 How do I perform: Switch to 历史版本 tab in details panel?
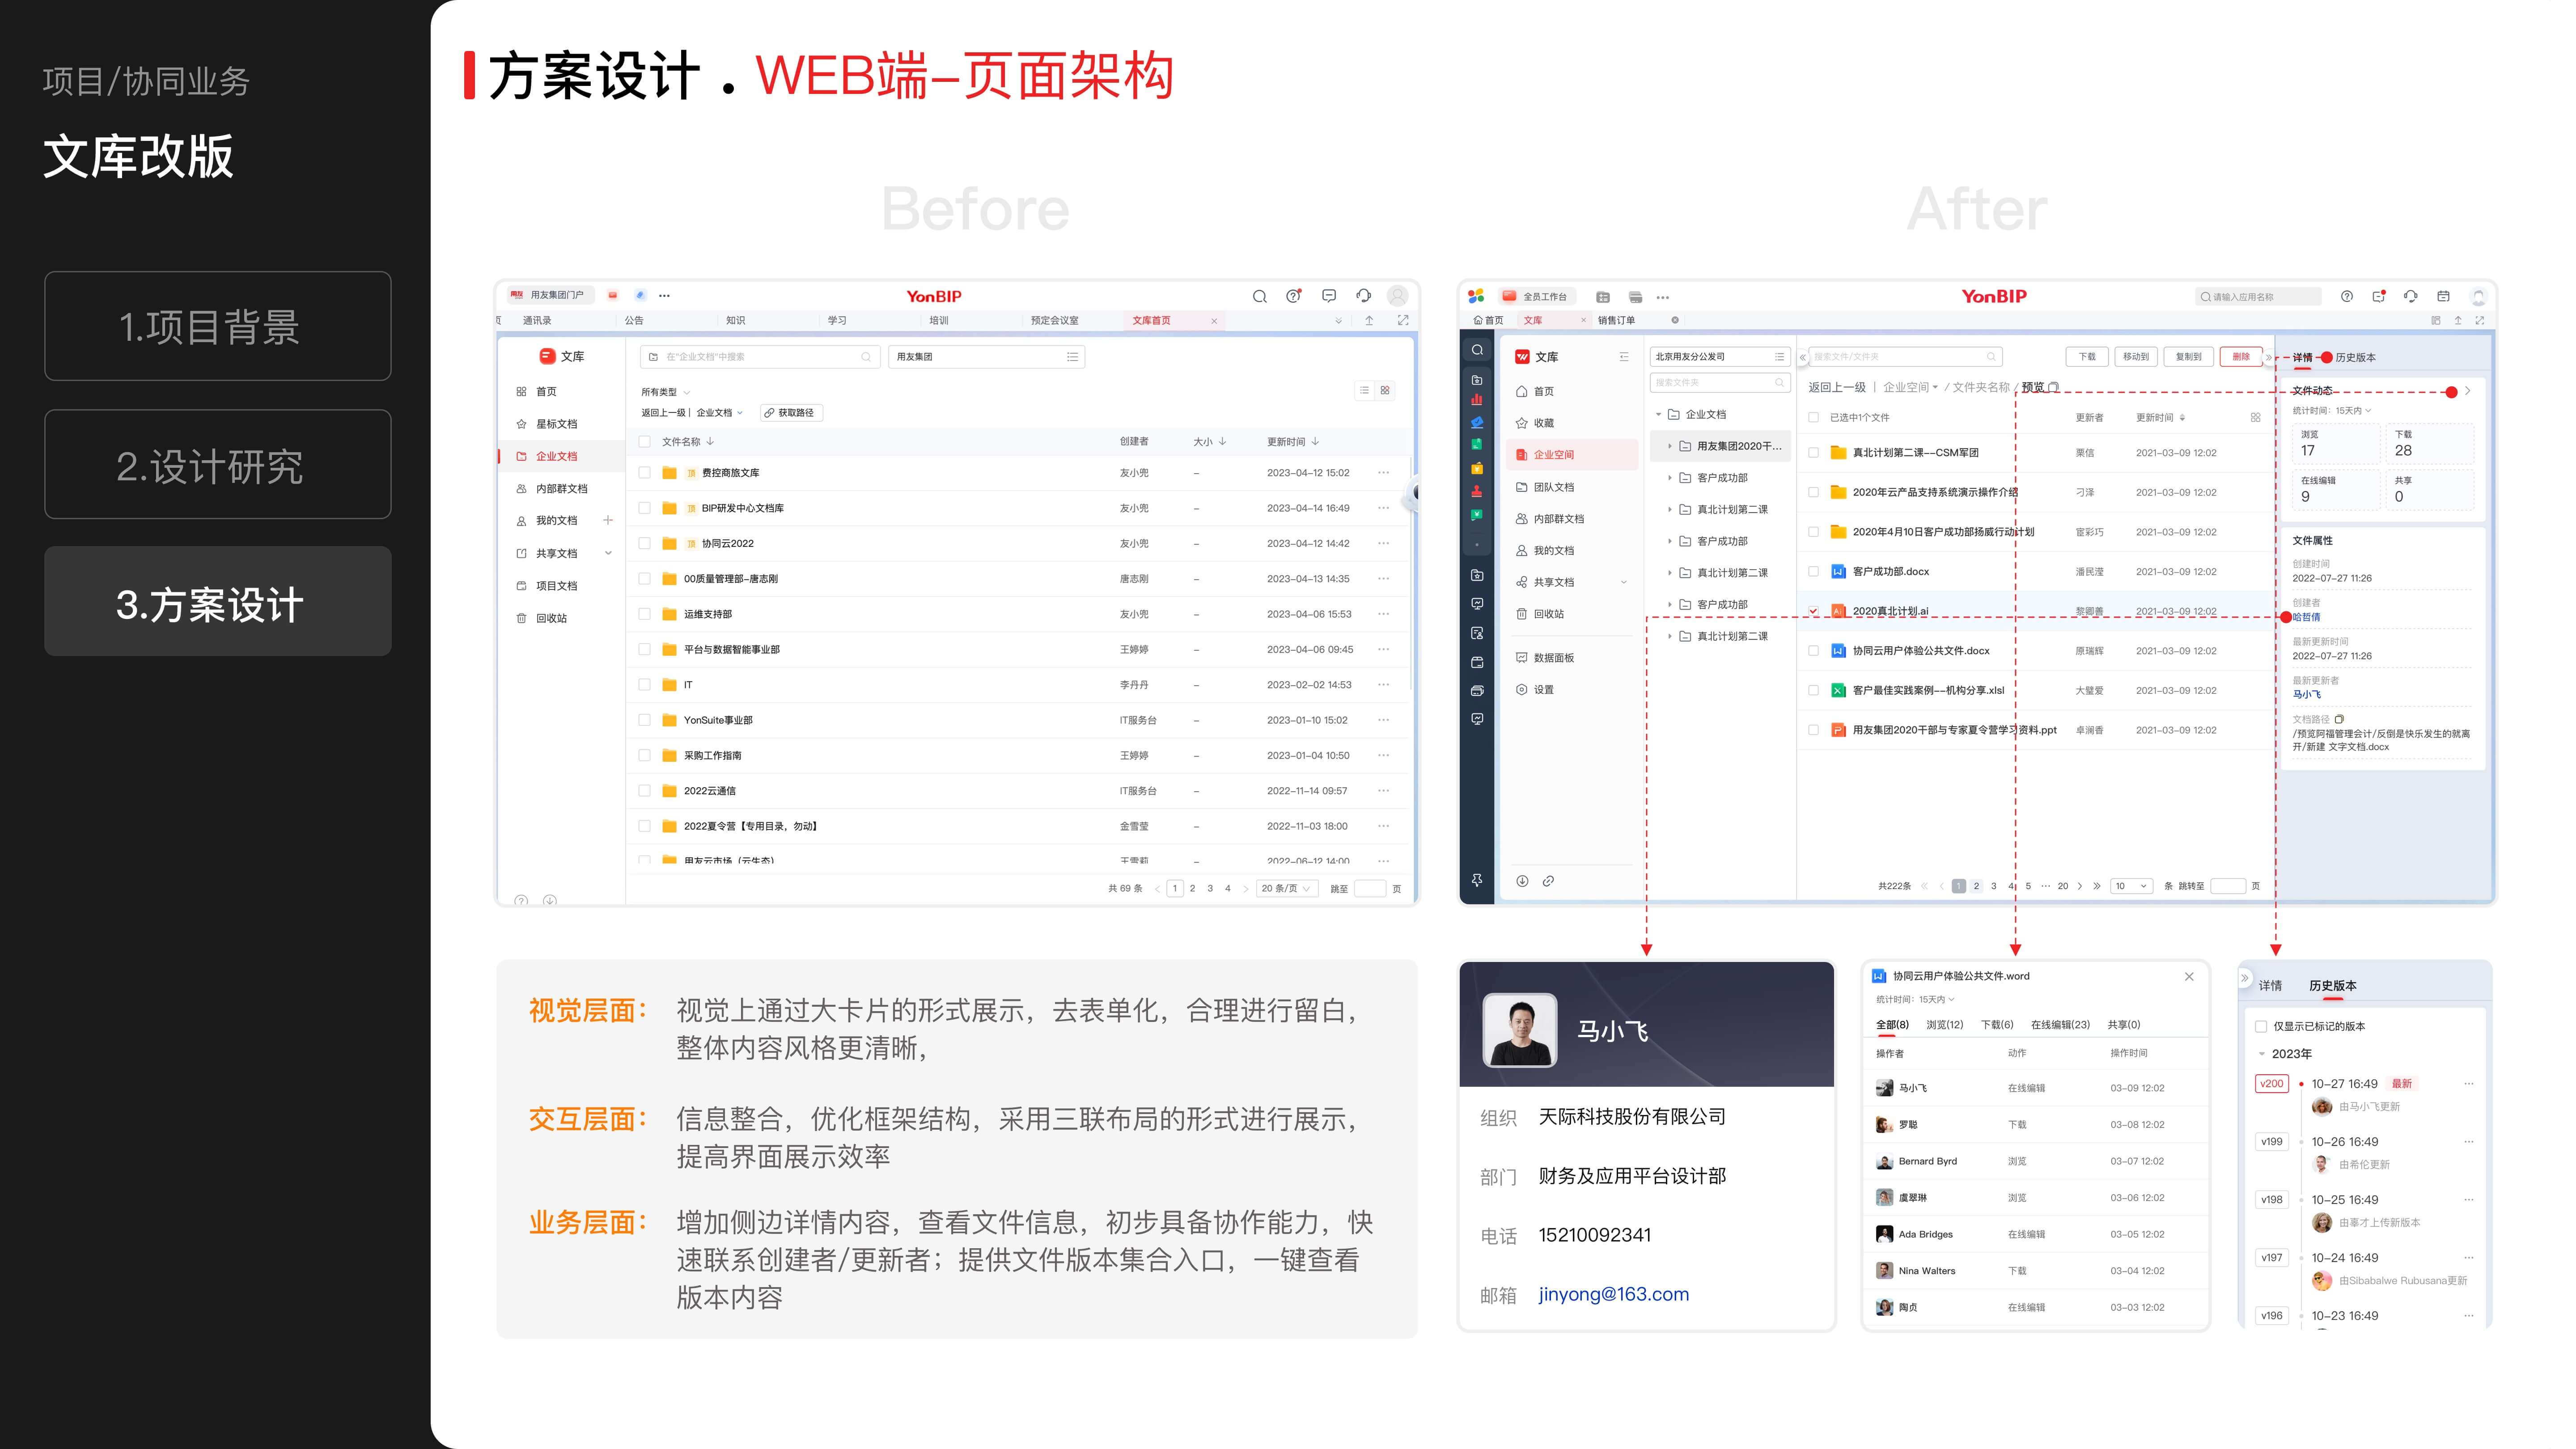point(2355,358)
